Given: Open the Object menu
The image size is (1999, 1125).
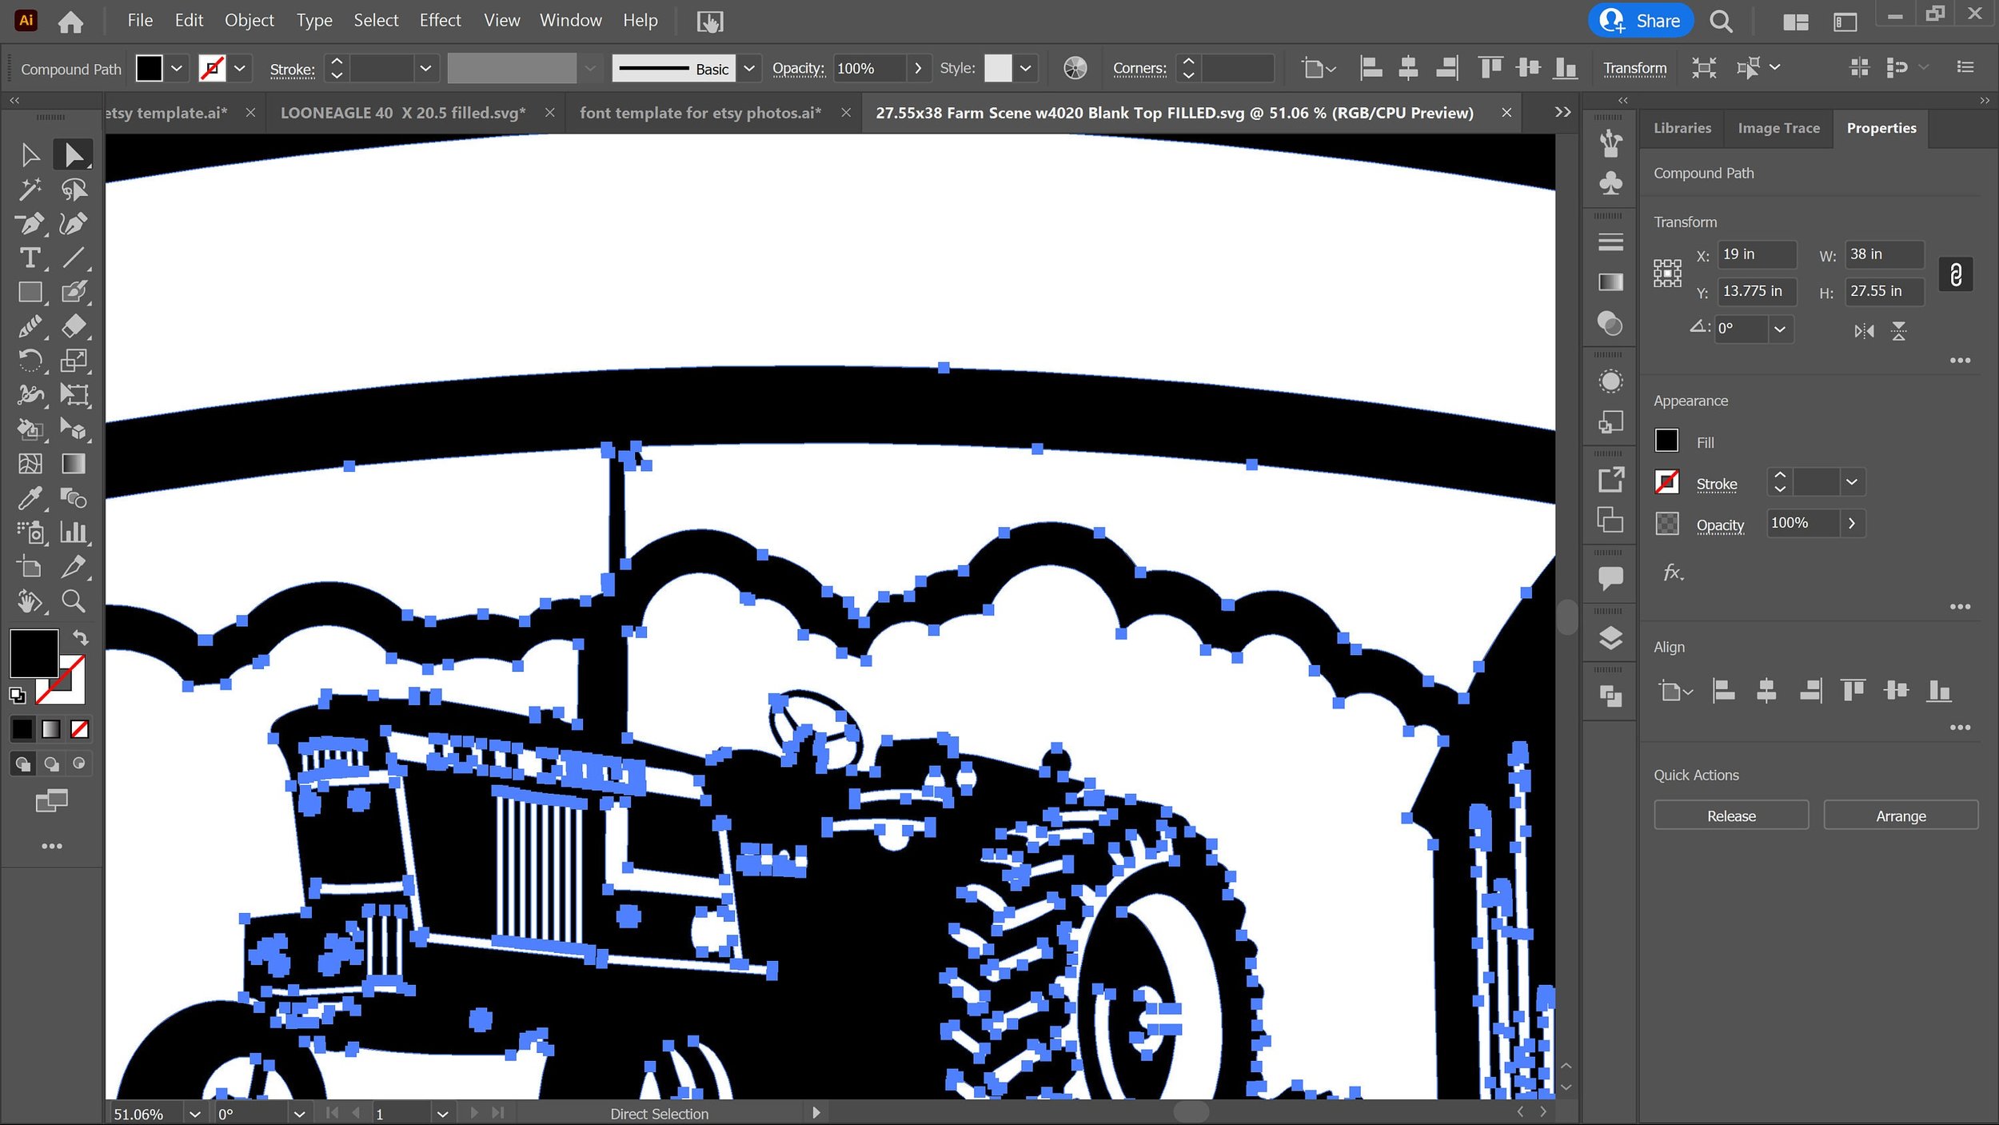Looking at the screenshot, I should pos(249,21).
